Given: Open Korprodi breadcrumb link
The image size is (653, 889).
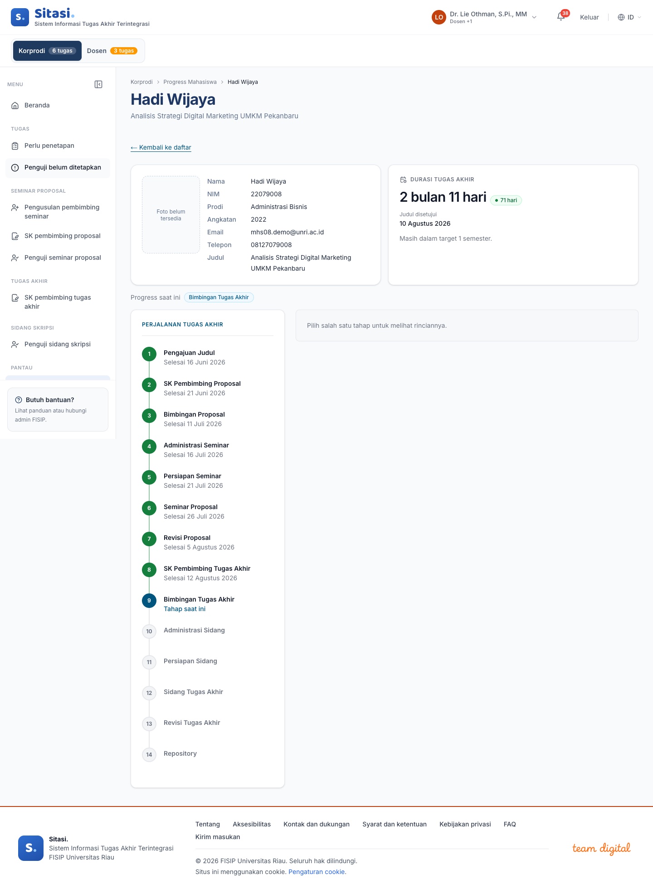Looking at the screenshot, I should pyautogui.click(x=141, y=82).
